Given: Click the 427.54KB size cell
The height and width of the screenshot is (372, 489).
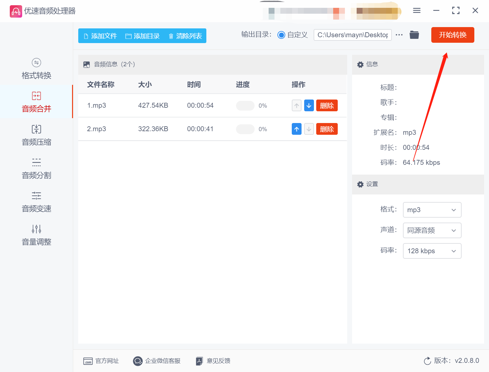Looking at the screenshot, I should [x=153, y=105].
